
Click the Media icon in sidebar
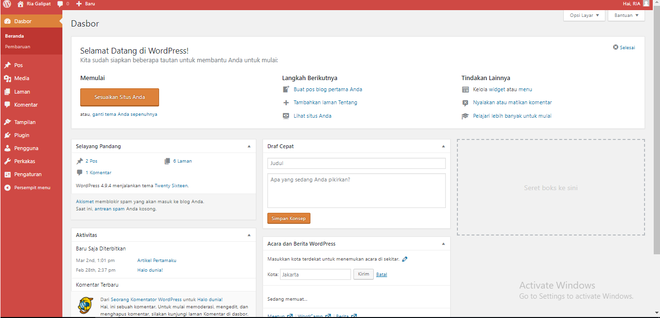(x=7, y=78)
